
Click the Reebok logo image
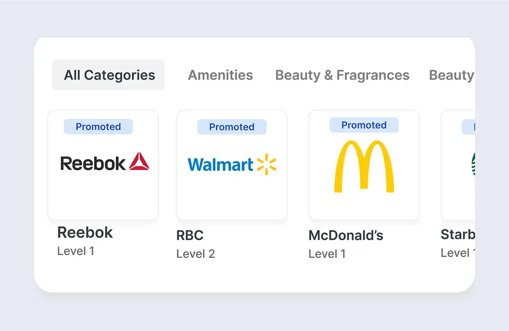(x=104, y=162)
